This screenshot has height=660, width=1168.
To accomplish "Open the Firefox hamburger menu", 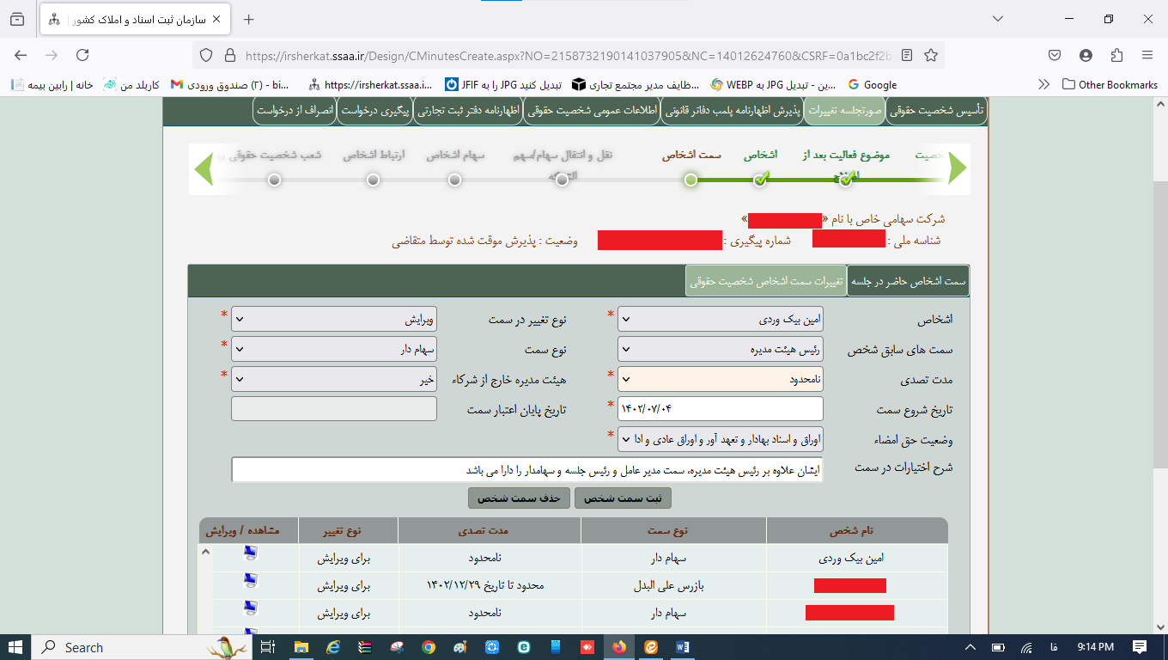I will tap(1147, 55).
